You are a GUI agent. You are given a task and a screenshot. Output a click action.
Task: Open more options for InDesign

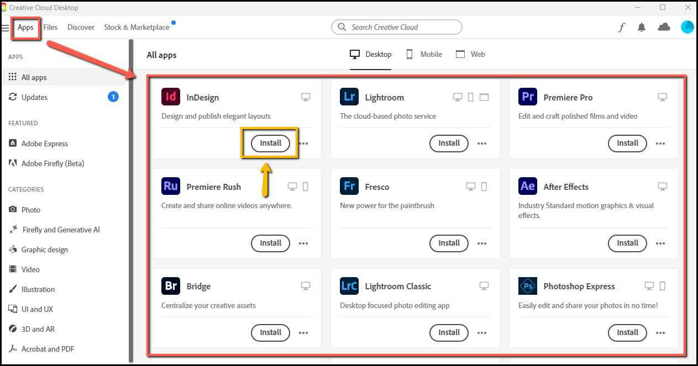(x=303, y=144)
